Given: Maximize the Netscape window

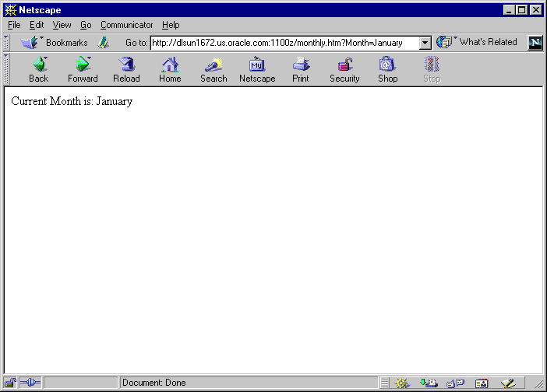Looking at the screenshot, I should (x=521, y=10).
